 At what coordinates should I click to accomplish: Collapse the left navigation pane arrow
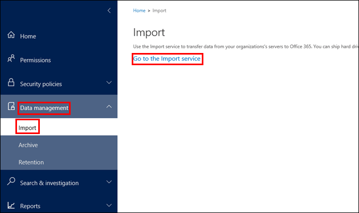coord(109,11)
